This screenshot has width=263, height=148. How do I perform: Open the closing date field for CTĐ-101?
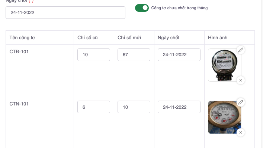(179, 55)
